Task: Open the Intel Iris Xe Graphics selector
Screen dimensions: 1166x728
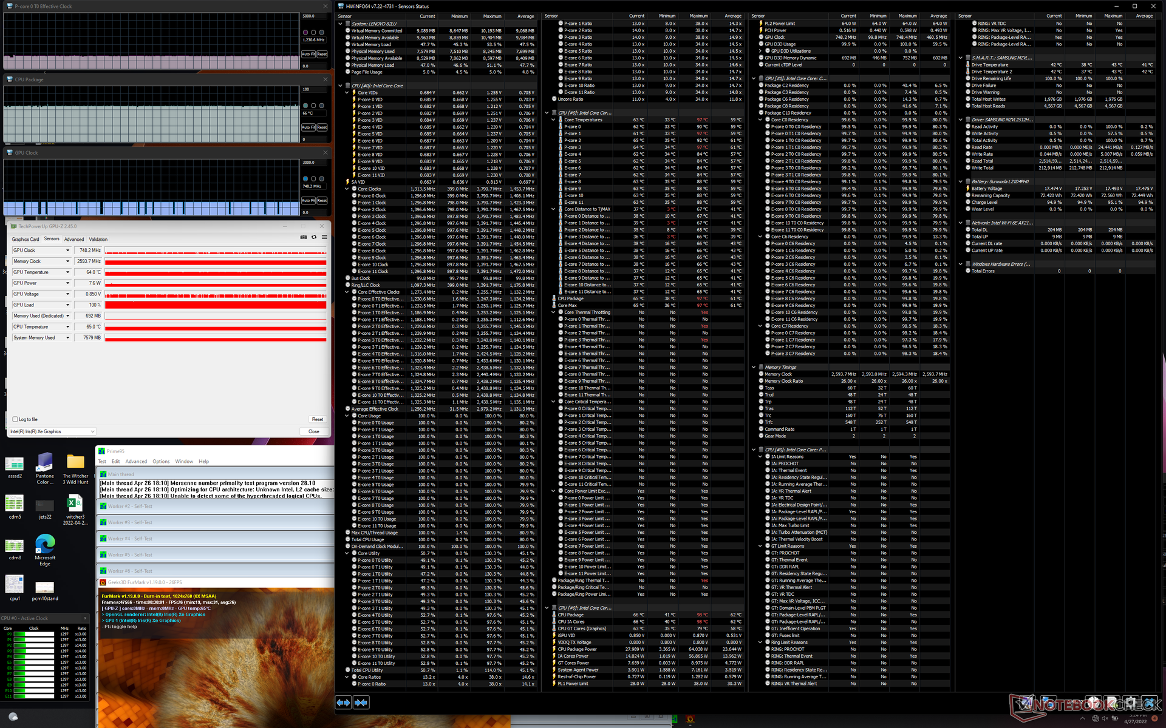Action: click(x=53, y=431)
